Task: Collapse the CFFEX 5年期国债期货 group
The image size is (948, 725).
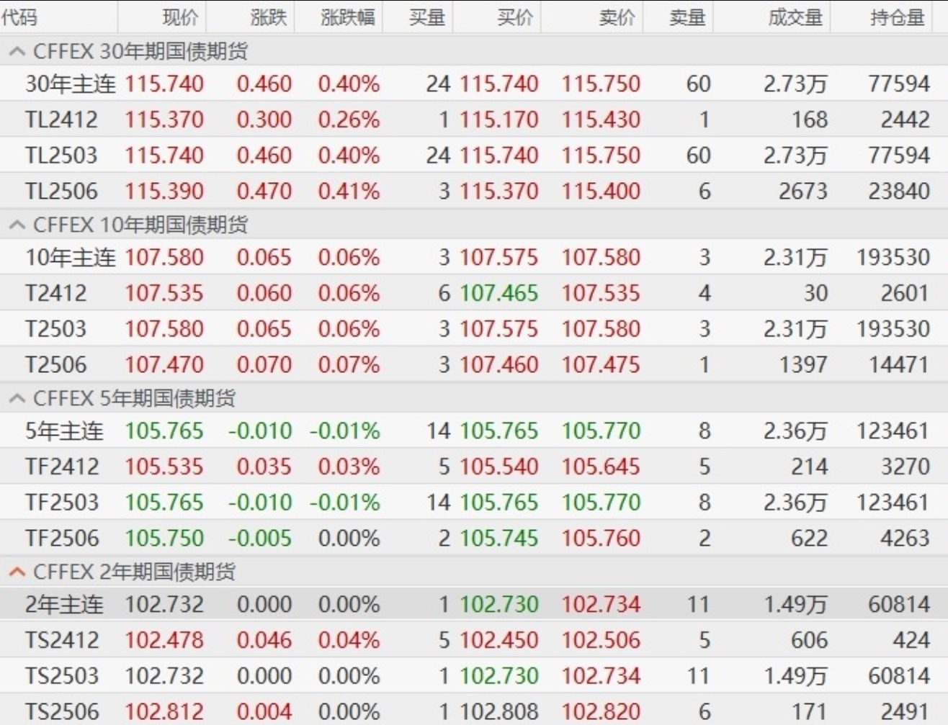Action: click(x=17, y=399)
